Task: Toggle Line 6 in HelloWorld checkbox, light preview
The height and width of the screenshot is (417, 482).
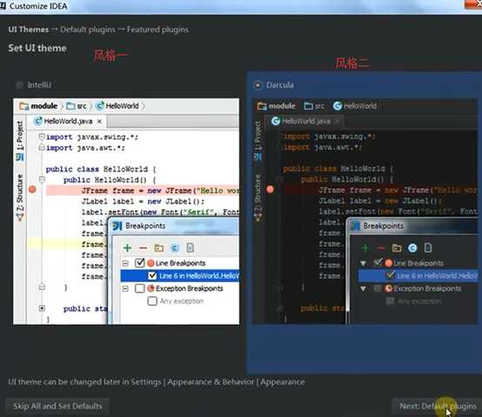Action: [x=152, y=276]
